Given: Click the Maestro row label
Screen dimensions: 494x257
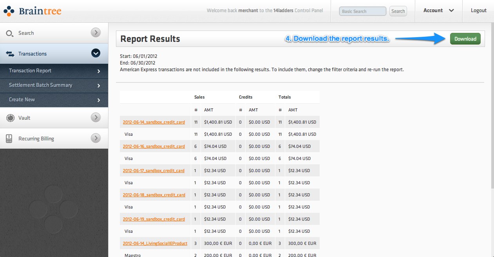Looking at the screenshot, I should 132,255.
